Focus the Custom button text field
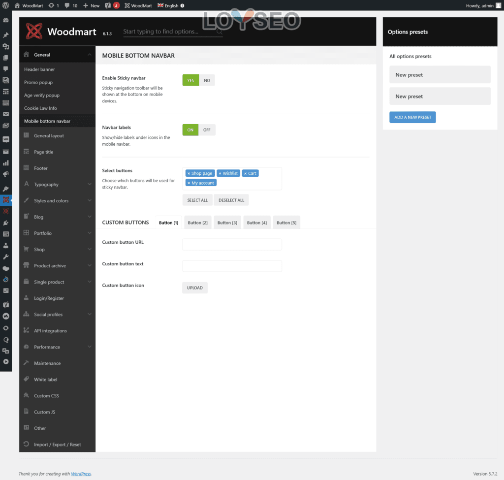Viewport: 504px width, 480px height. [x=232, y=266]
